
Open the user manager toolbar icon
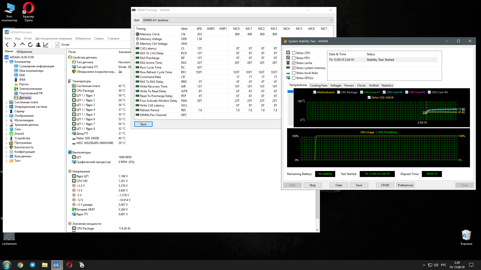click(38, 45)
